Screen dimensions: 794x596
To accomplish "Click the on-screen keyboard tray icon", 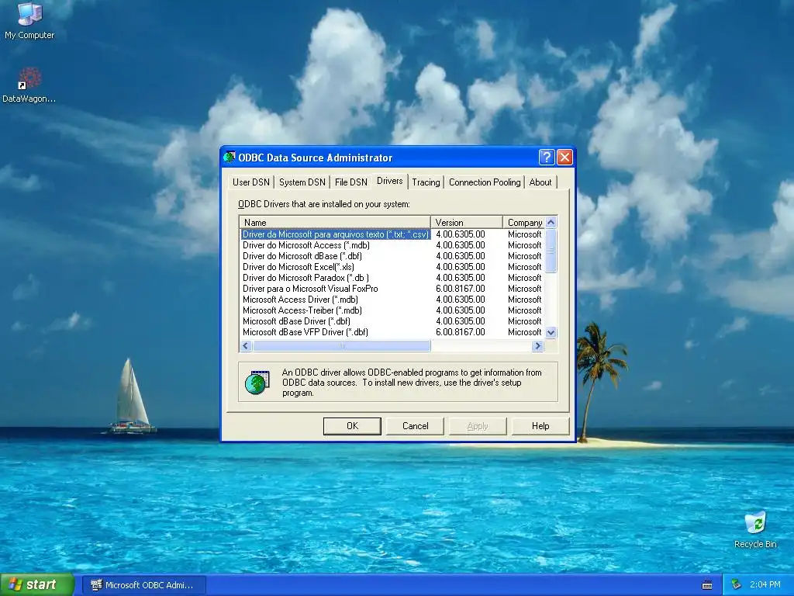I will pyautogui.click(x=707, y=585).
